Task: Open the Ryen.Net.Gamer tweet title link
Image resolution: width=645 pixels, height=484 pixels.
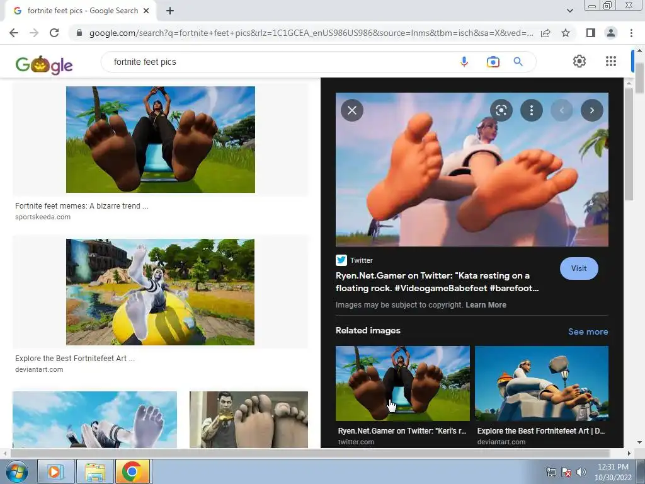Action: pos(437,282)
